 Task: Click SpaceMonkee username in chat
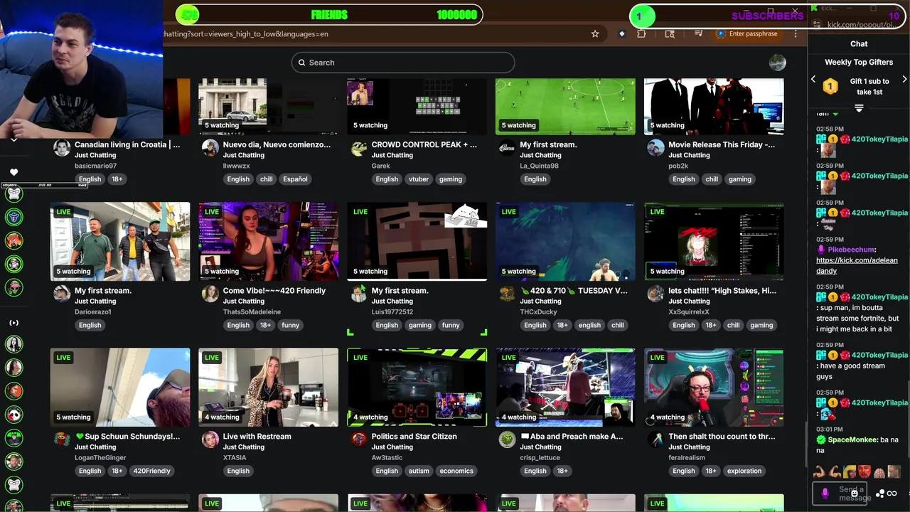click(852, 439)
